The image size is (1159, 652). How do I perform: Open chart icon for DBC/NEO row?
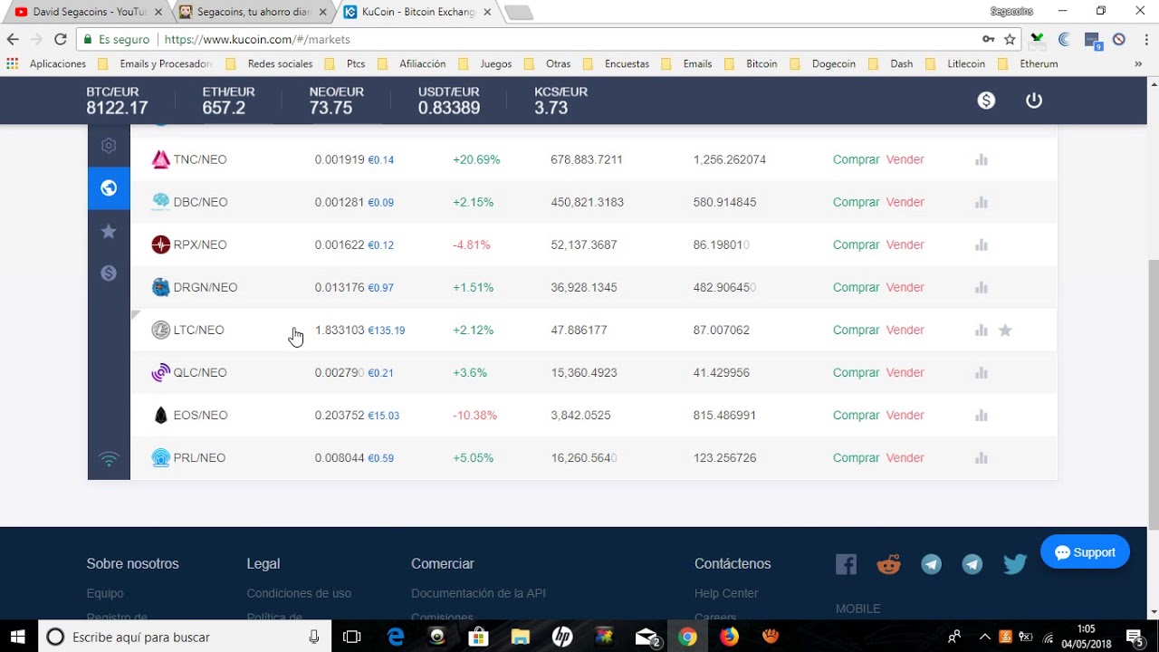coord(981,202)
